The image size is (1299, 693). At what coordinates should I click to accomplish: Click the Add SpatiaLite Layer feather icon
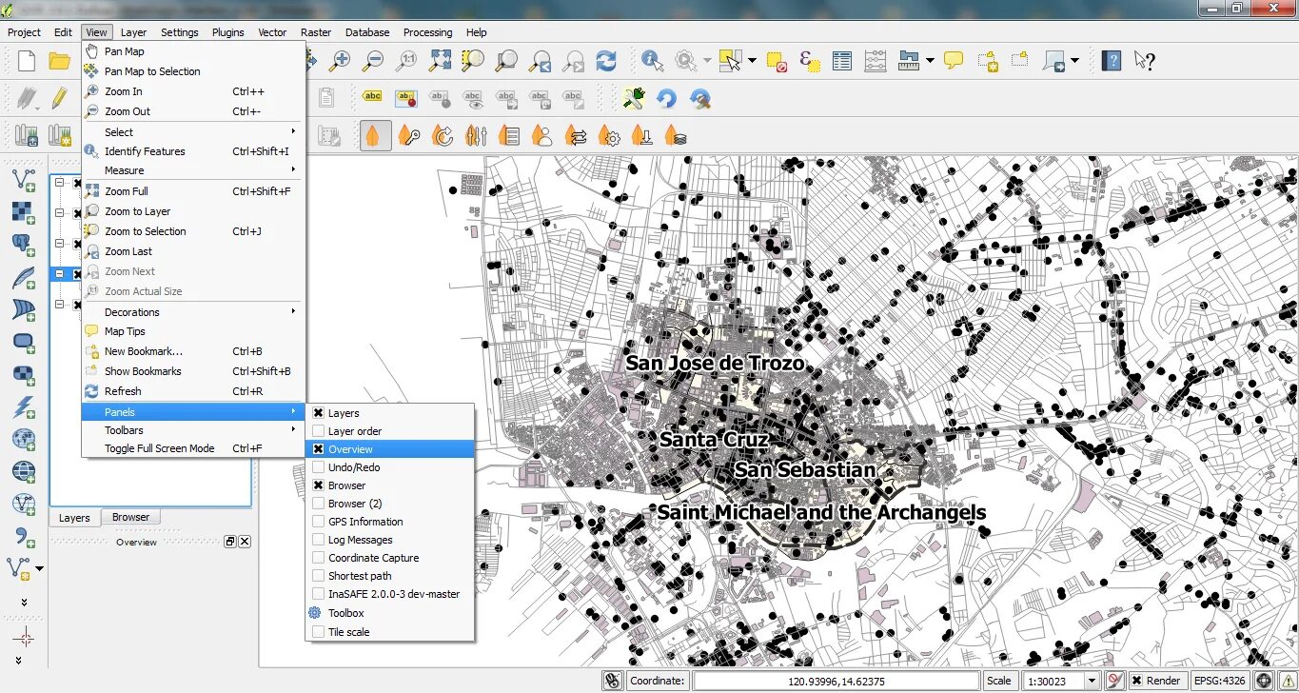pyautogui.click(x=24, y=278)
